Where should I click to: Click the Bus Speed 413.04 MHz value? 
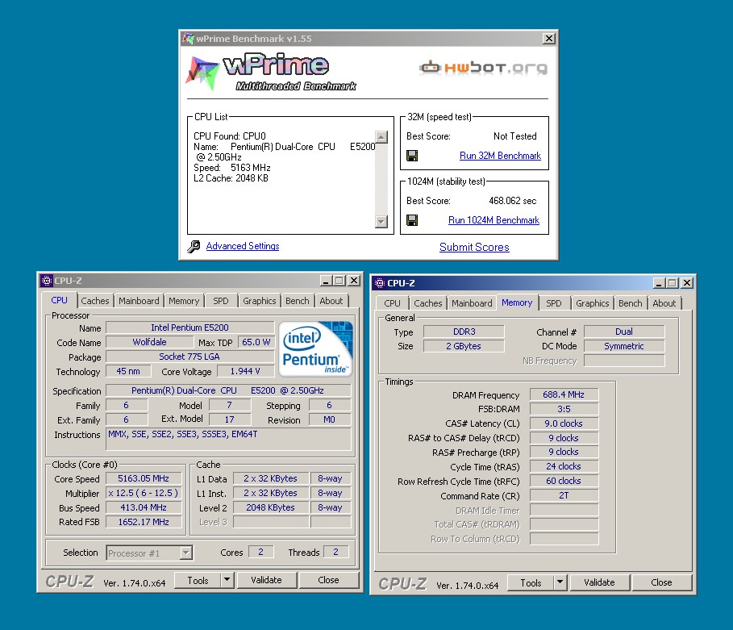144,507
